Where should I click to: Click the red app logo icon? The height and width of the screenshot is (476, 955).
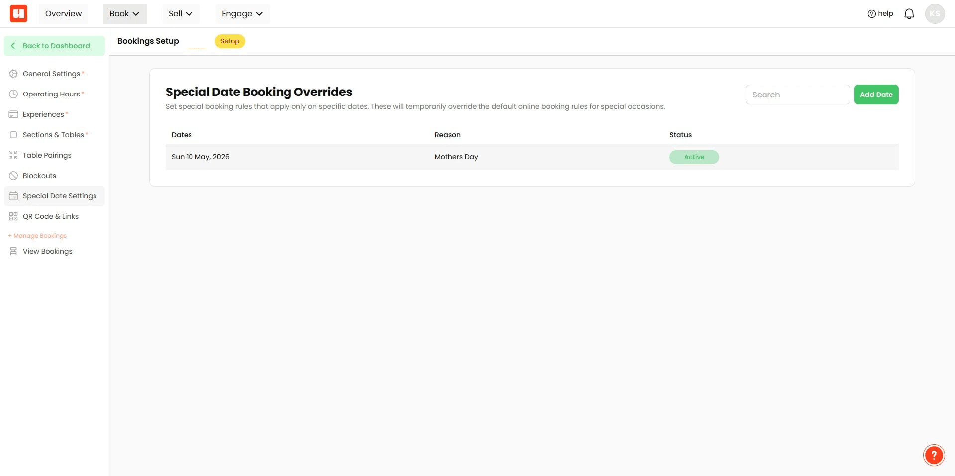[x=19, y=13]
